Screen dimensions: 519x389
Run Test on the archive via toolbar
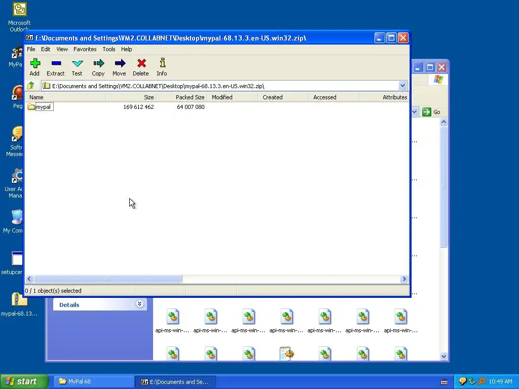point(77,67)
